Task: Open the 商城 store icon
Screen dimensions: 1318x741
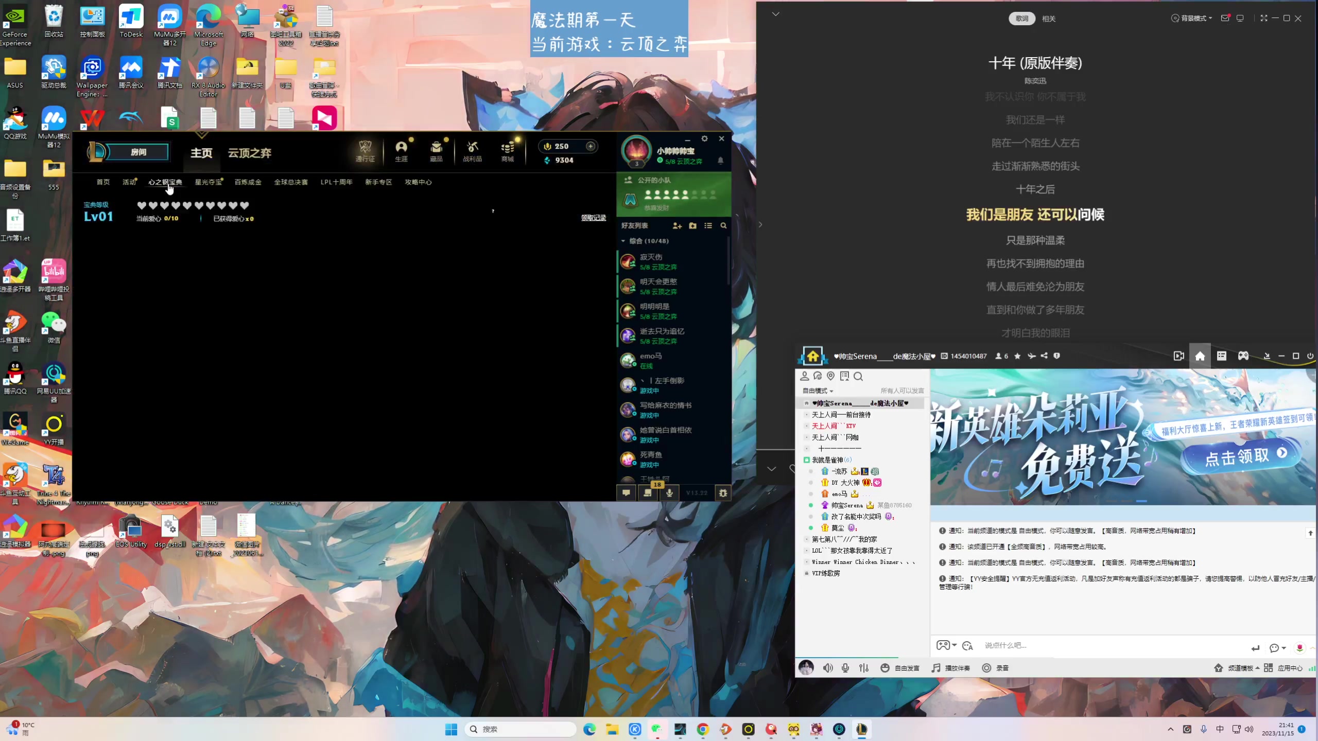Action: (x=508, y=151)
